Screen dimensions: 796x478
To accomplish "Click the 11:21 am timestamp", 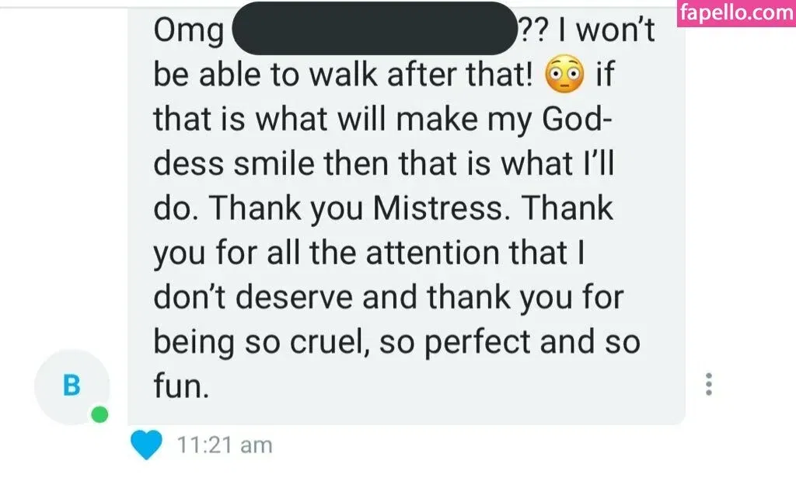I will click(225, 445).
